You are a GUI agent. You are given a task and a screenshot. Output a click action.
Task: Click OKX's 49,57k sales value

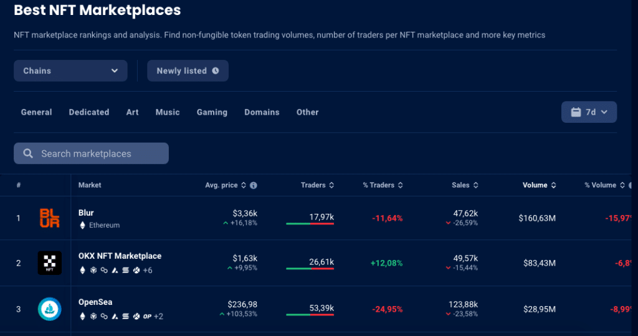tap(466, 258)
